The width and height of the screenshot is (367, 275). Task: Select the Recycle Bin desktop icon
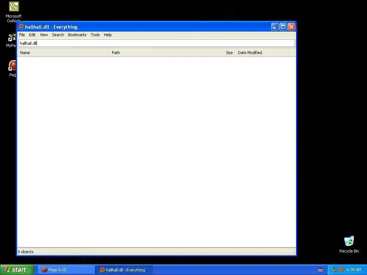click(x=349, y=244)
